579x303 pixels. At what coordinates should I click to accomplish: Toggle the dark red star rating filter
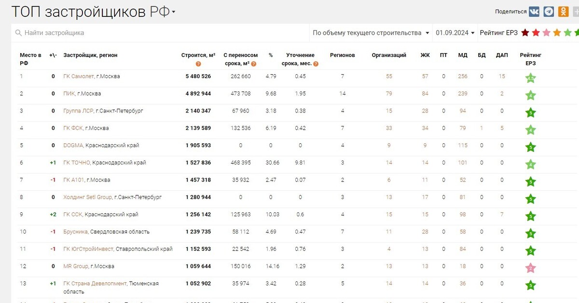point(525,32)
